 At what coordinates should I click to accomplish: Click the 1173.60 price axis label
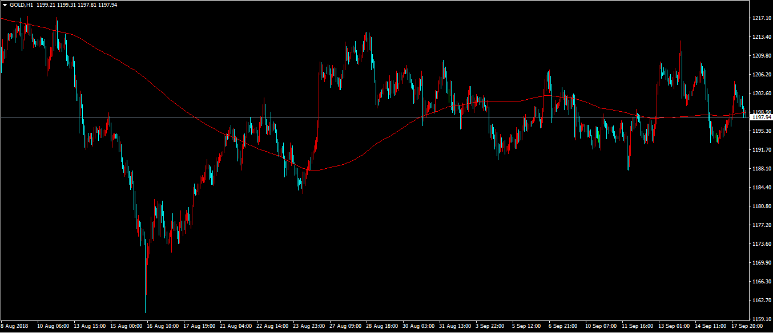[x=762, y=244]
